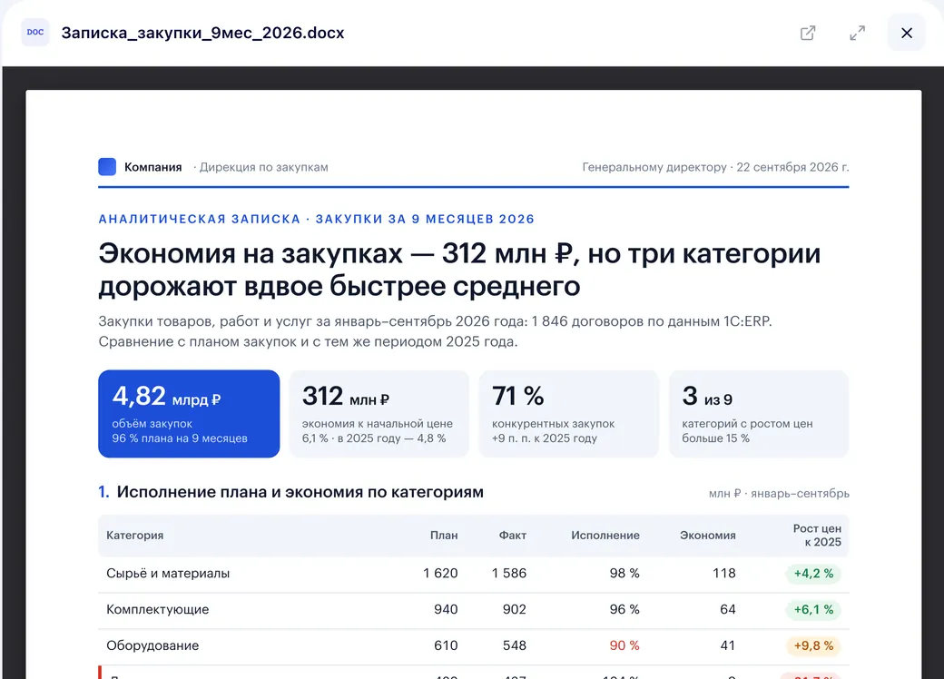Select the '71 %' competitive purchases card
Viewport: 944px width, 679px height.
pyautogui.click(x=569, y=414)
